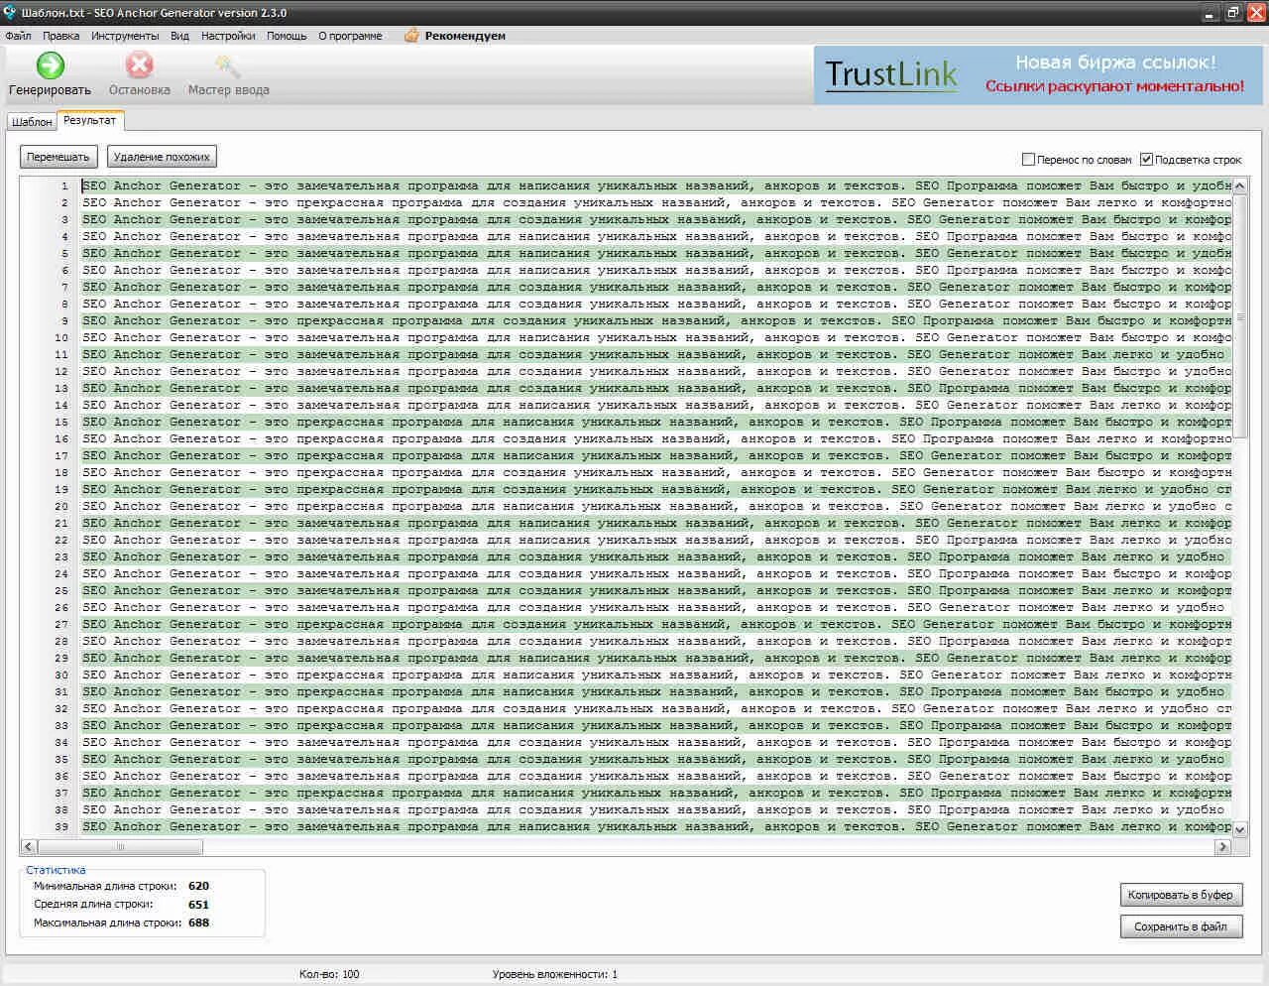Click Сохранить в файл button
The image size is (1269, 986).
point(1181,926)
